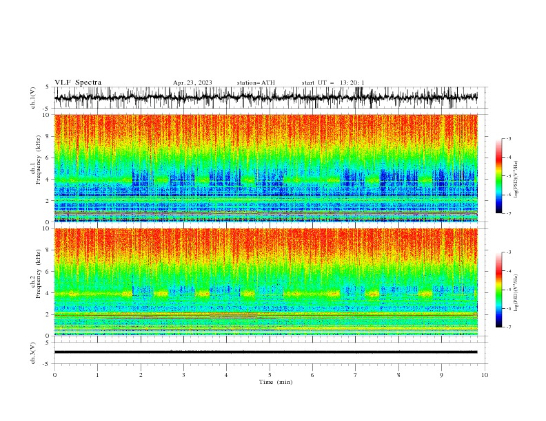Click the ch.2 Frequency (kHz) axis label
The image size is (546, 421).
click(36, 274)
